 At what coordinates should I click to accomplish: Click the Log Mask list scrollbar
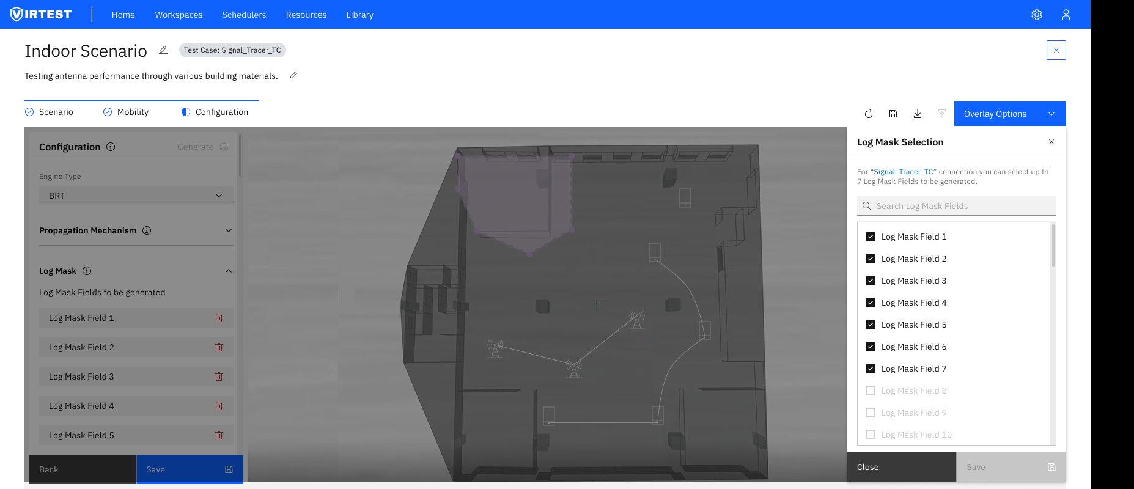1053,246
